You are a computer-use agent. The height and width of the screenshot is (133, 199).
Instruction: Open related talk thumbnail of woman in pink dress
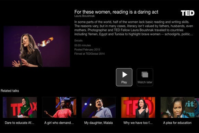point(59,107)
